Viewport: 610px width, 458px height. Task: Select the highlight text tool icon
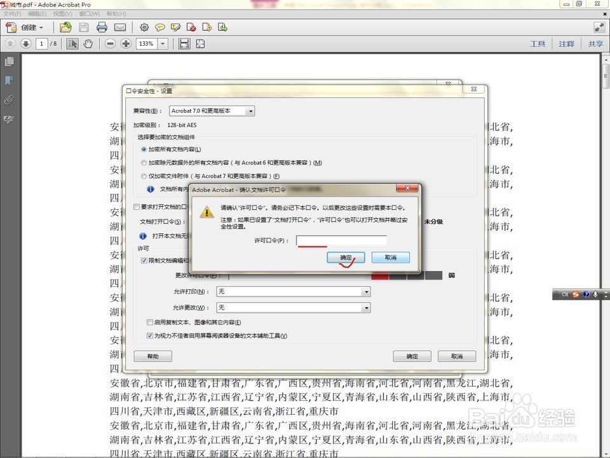175,27
